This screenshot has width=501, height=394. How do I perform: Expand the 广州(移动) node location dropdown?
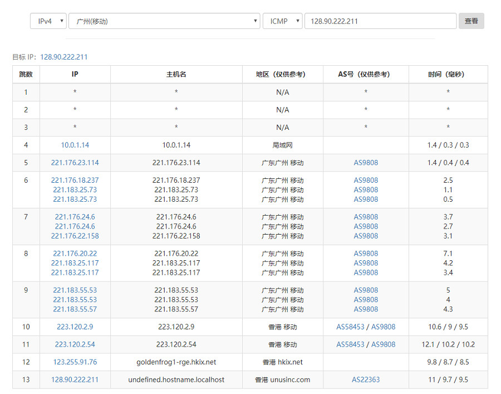(164, 21)
